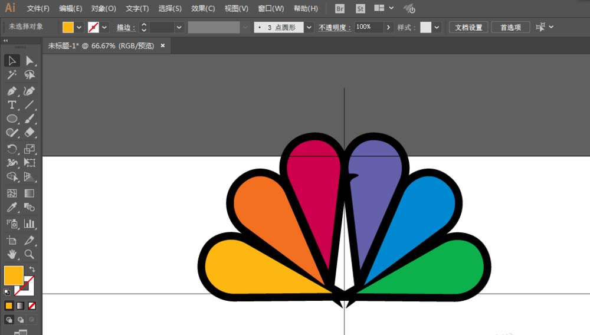This screenshot has width=590, height=335.
Task: Set paint mode to Gradient
Action: [20, 306]
